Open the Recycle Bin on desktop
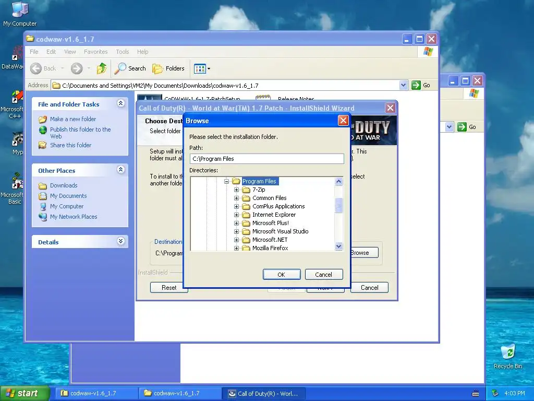 [x=508, y=356]
